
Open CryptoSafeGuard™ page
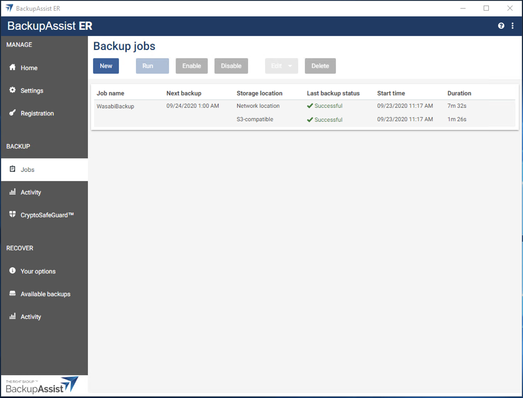(44, 215)
